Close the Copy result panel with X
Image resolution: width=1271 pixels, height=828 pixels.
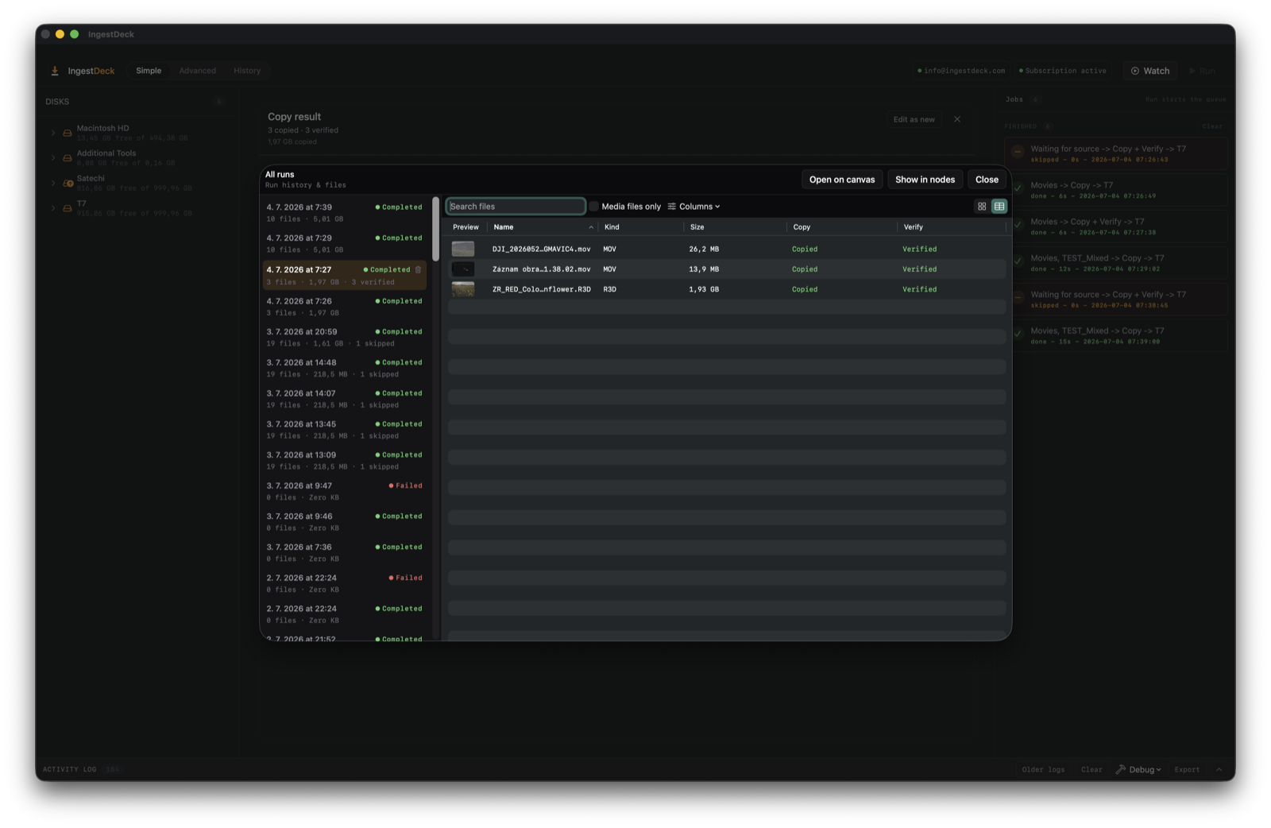click(957, 119)
